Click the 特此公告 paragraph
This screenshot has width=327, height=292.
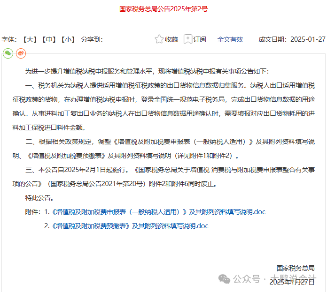coord(39,198)
